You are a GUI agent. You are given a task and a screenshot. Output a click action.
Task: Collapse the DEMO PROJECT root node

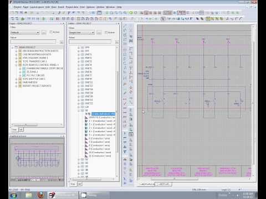pos(13,48)
